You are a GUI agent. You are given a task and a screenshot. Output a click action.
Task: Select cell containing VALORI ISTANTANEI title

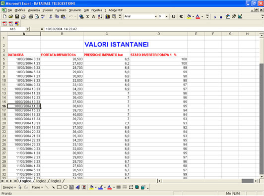[x=117, y=45]
